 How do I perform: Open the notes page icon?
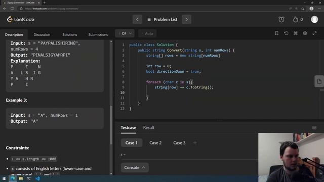pos(319,81)
